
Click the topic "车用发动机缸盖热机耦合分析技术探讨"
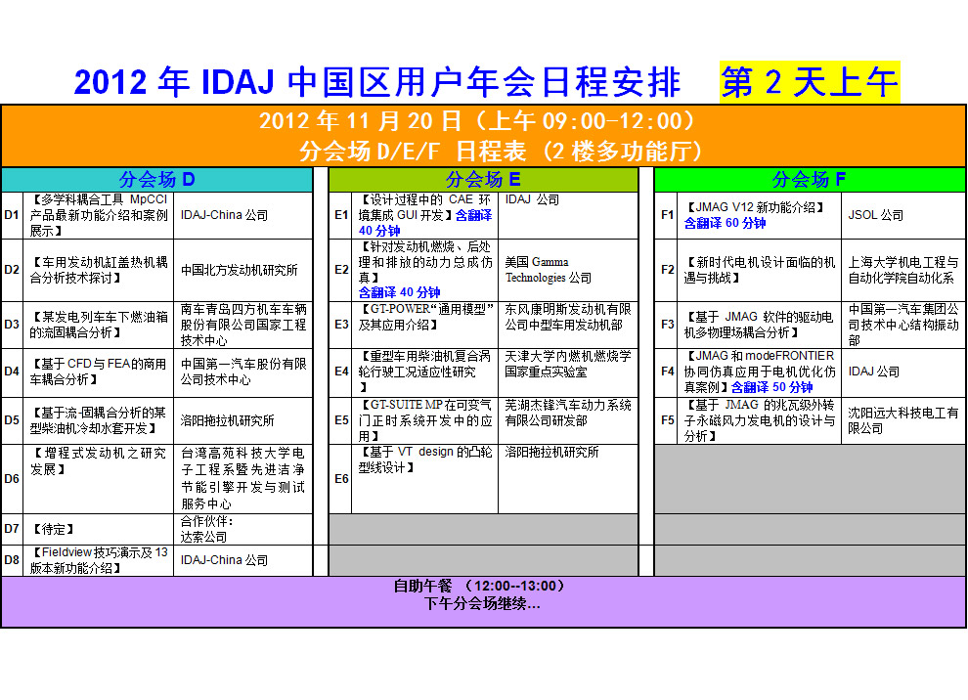tap(99, 270)
